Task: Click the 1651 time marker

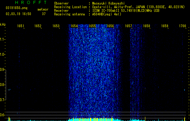Action: coord(21,26)
